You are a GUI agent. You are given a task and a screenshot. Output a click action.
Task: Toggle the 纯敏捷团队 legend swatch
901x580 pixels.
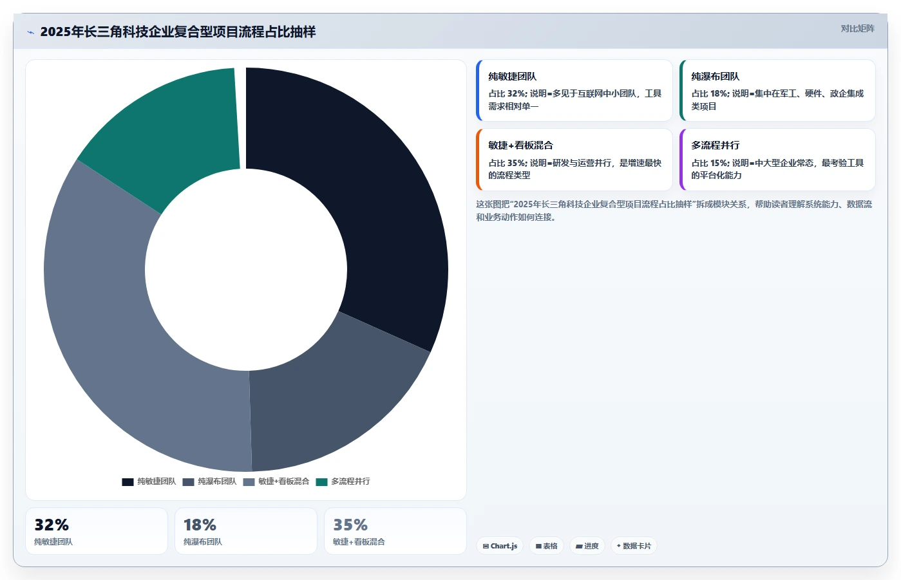pyautogui.click(x=128, y=482)
